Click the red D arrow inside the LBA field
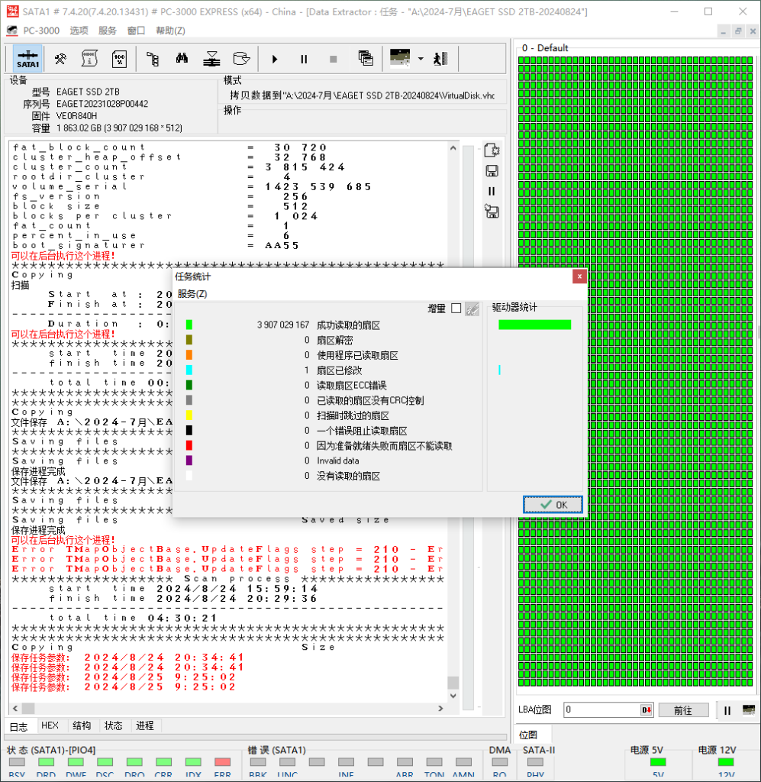The height and width of the screenshot is (782, 761). tap(647, 709)
